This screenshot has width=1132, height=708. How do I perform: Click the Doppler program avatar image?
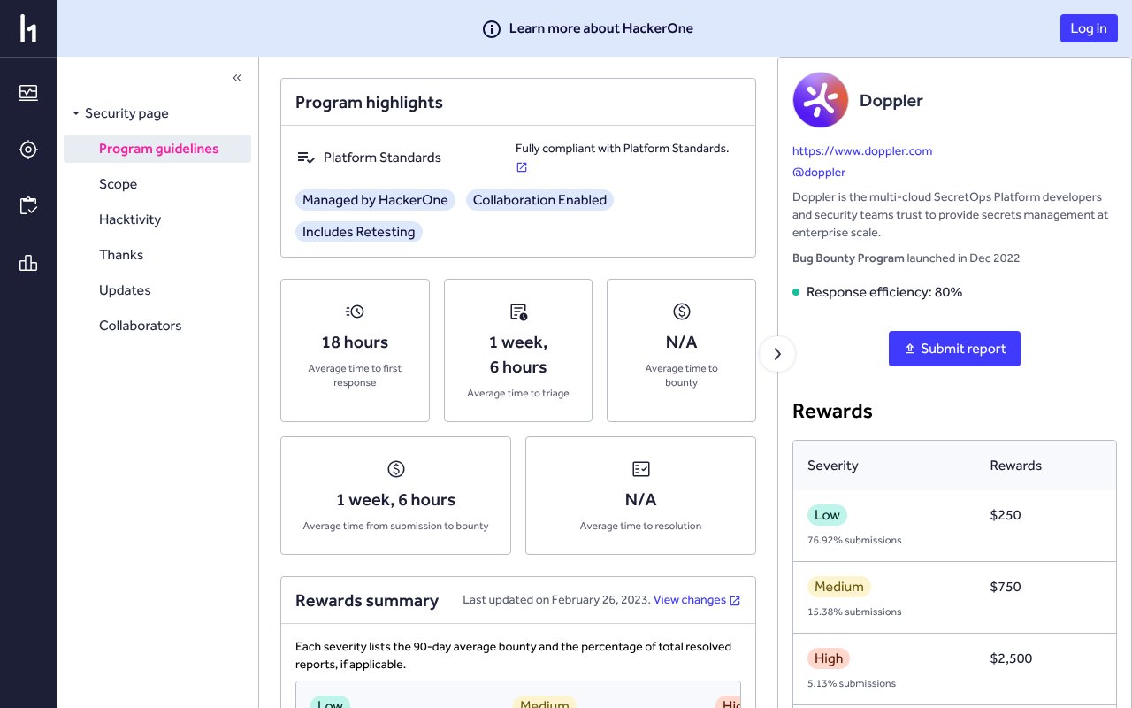pyautogui.click(x=821, y=100)
